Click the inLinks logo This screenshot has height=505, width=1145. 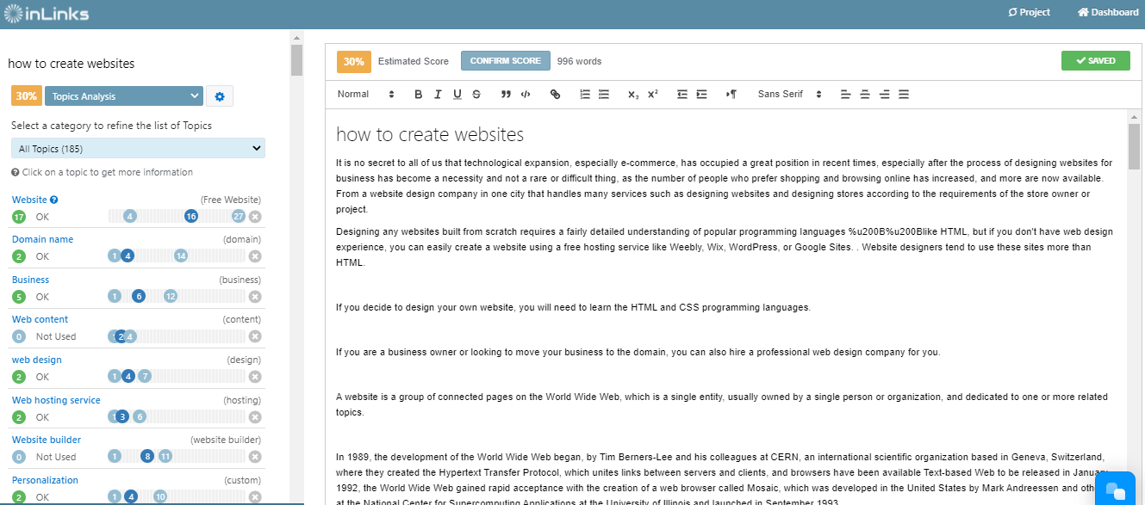[x=46, y=13]
